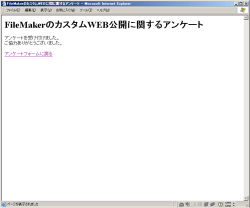Screen dimensions: 250x208
Task: Click the scrollbar up arrow
Action: point(246,17)
